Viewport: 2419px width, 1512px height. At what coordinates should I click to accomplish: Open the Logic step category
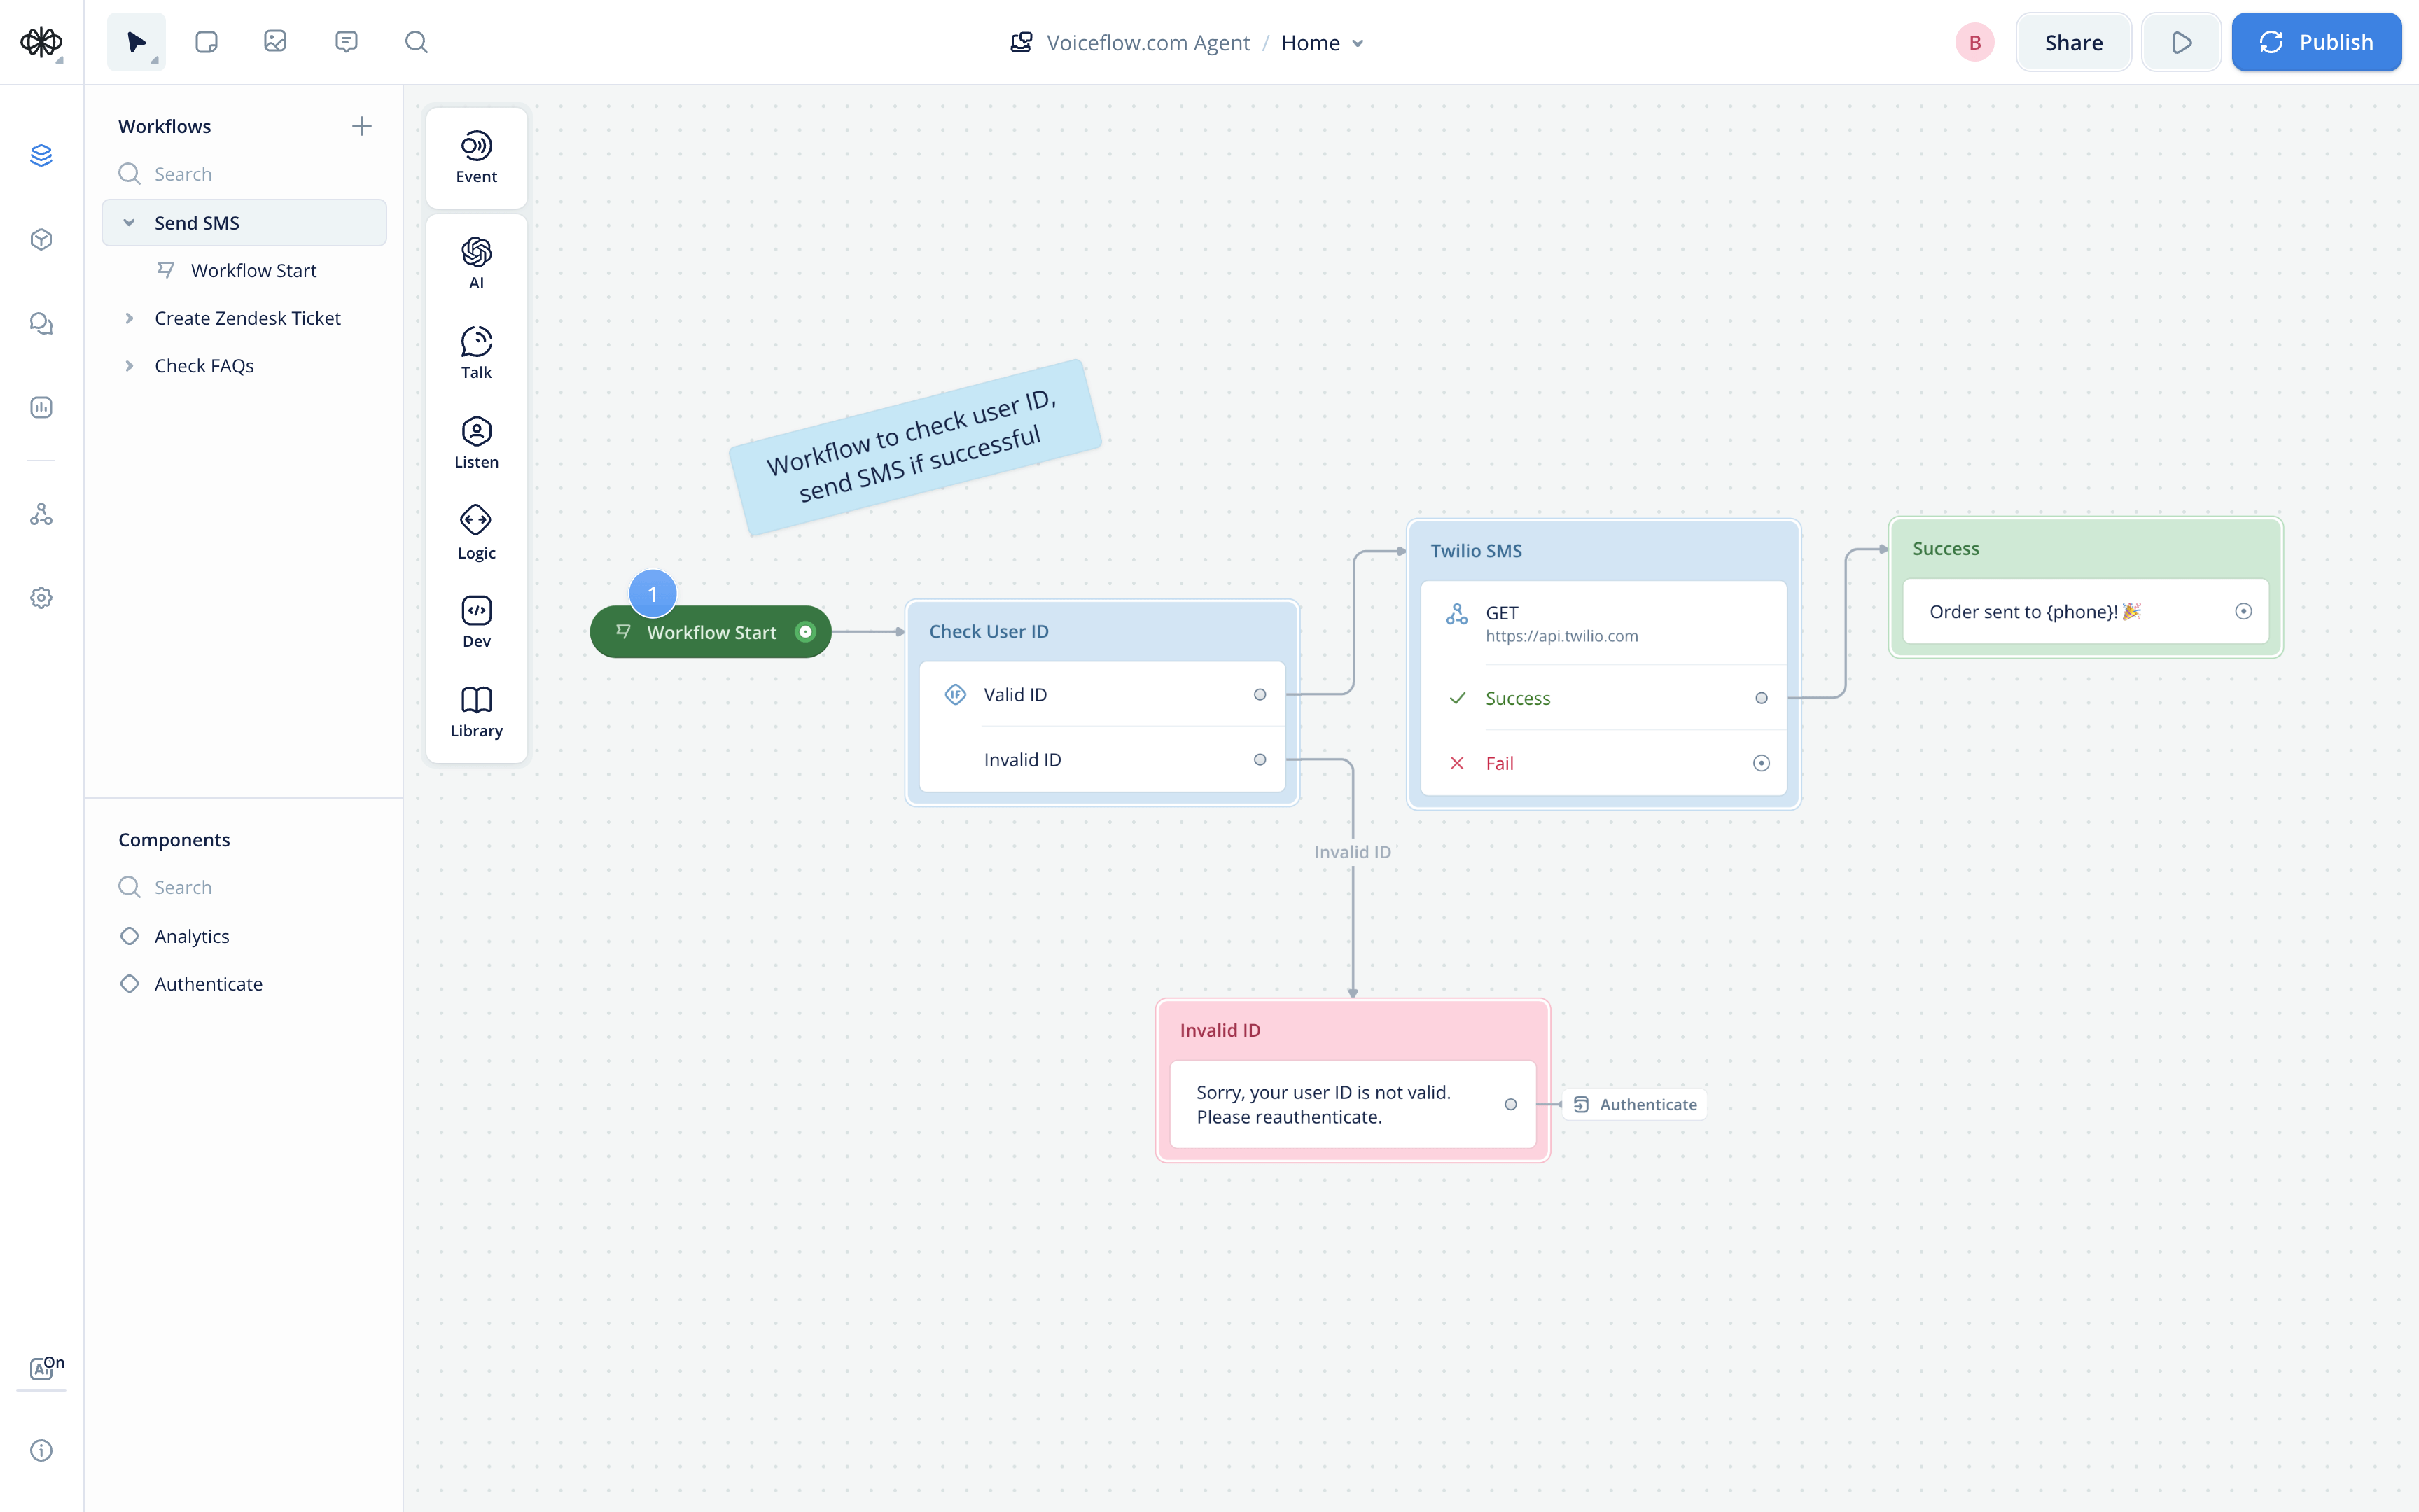[x=476, y=531]
